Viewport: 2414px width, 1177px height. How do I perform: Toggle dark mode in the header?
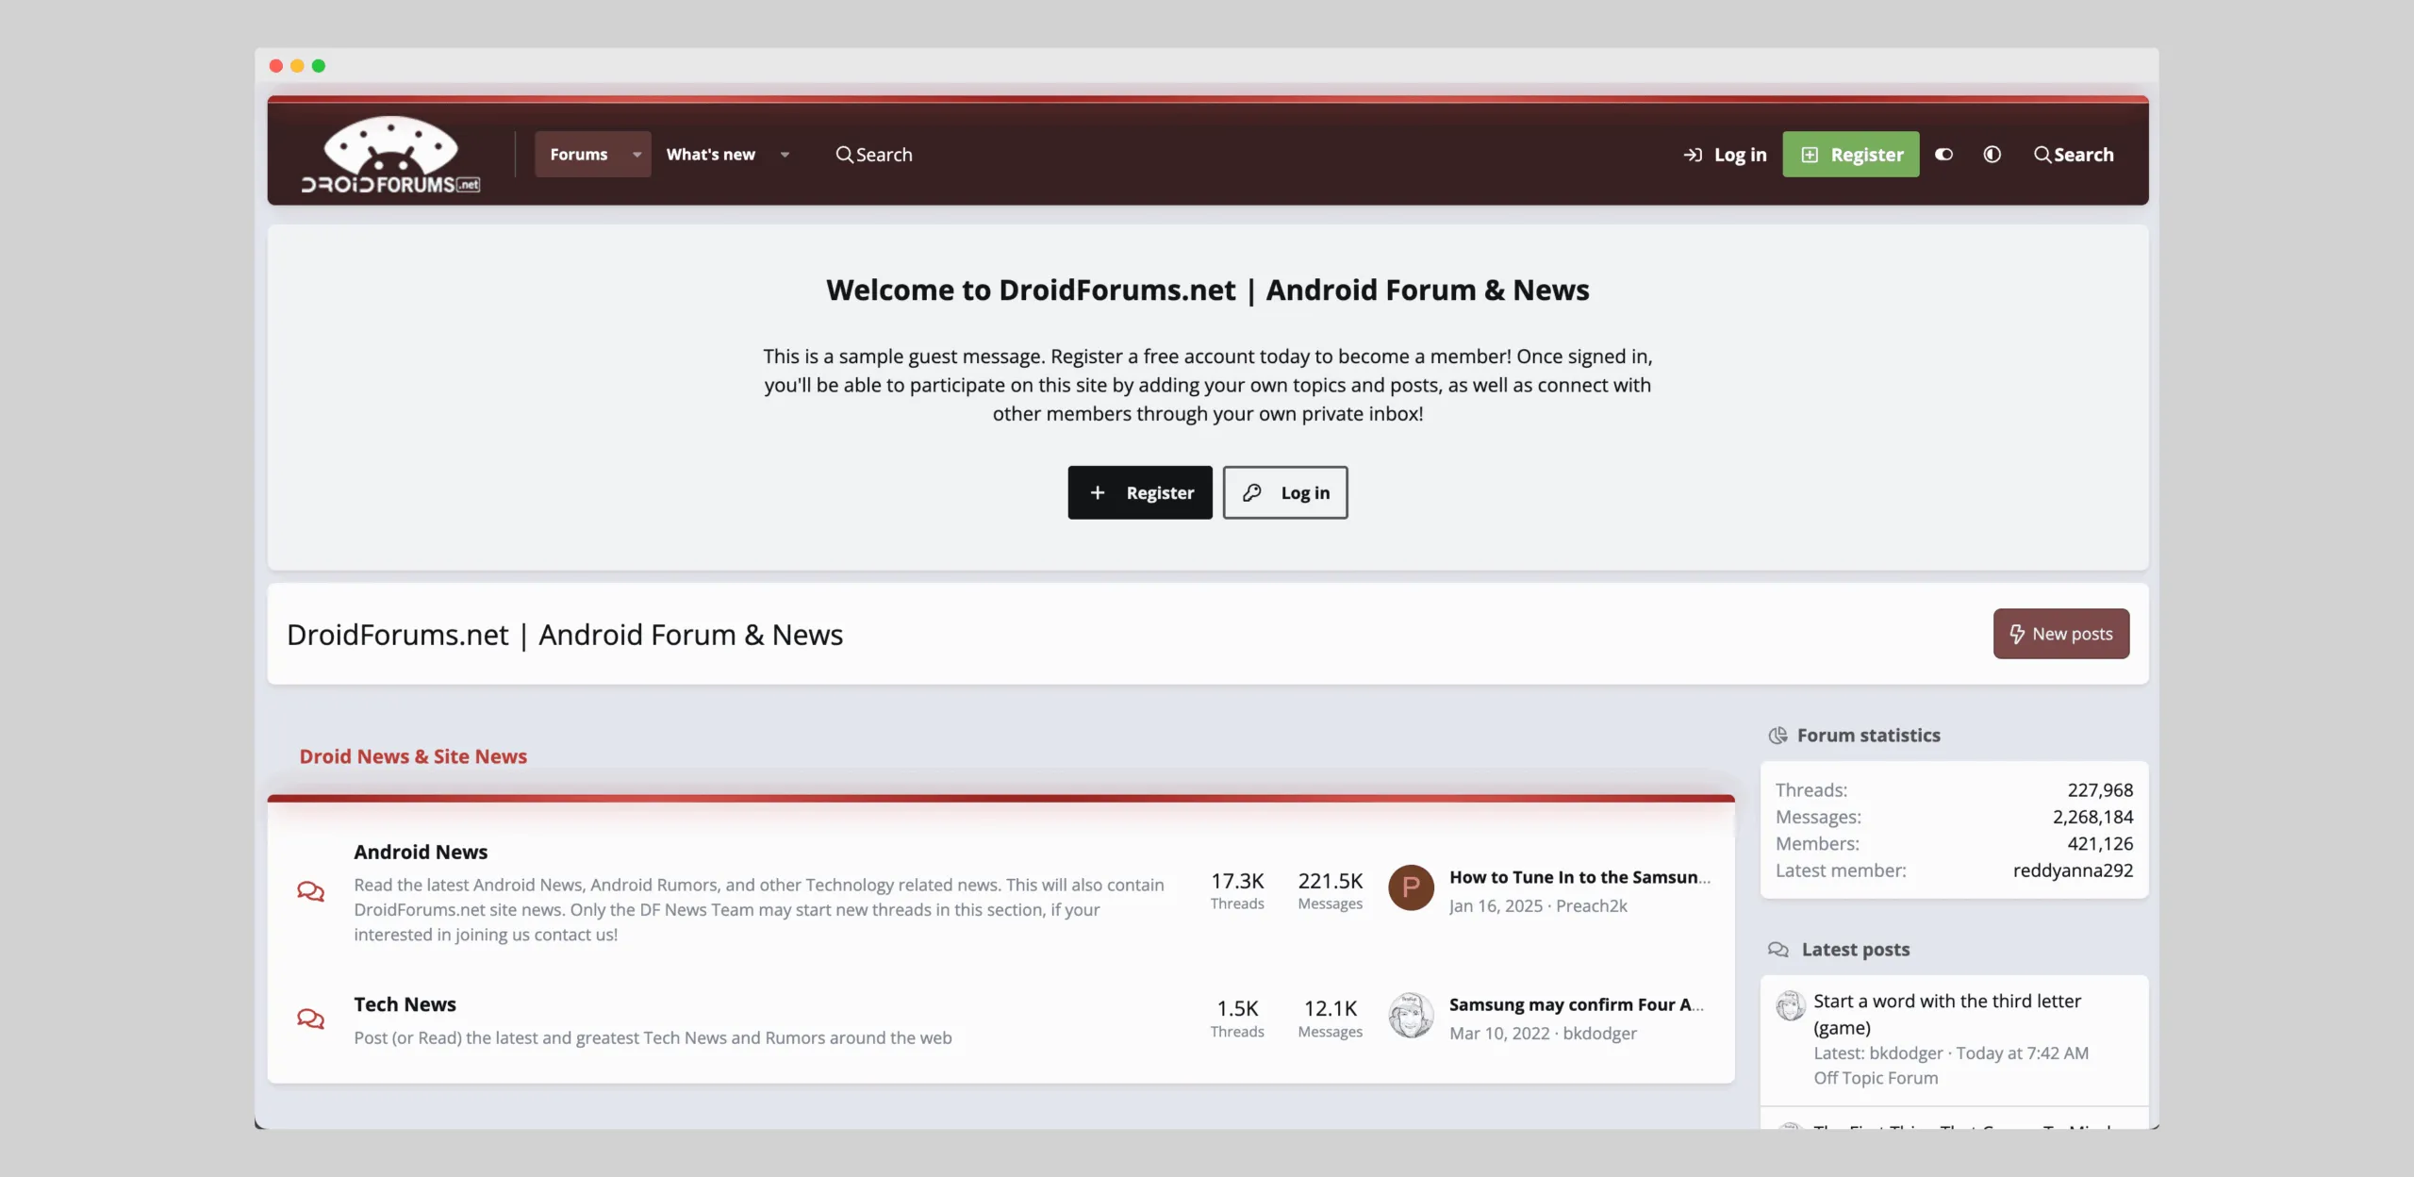click(1943, 154)
